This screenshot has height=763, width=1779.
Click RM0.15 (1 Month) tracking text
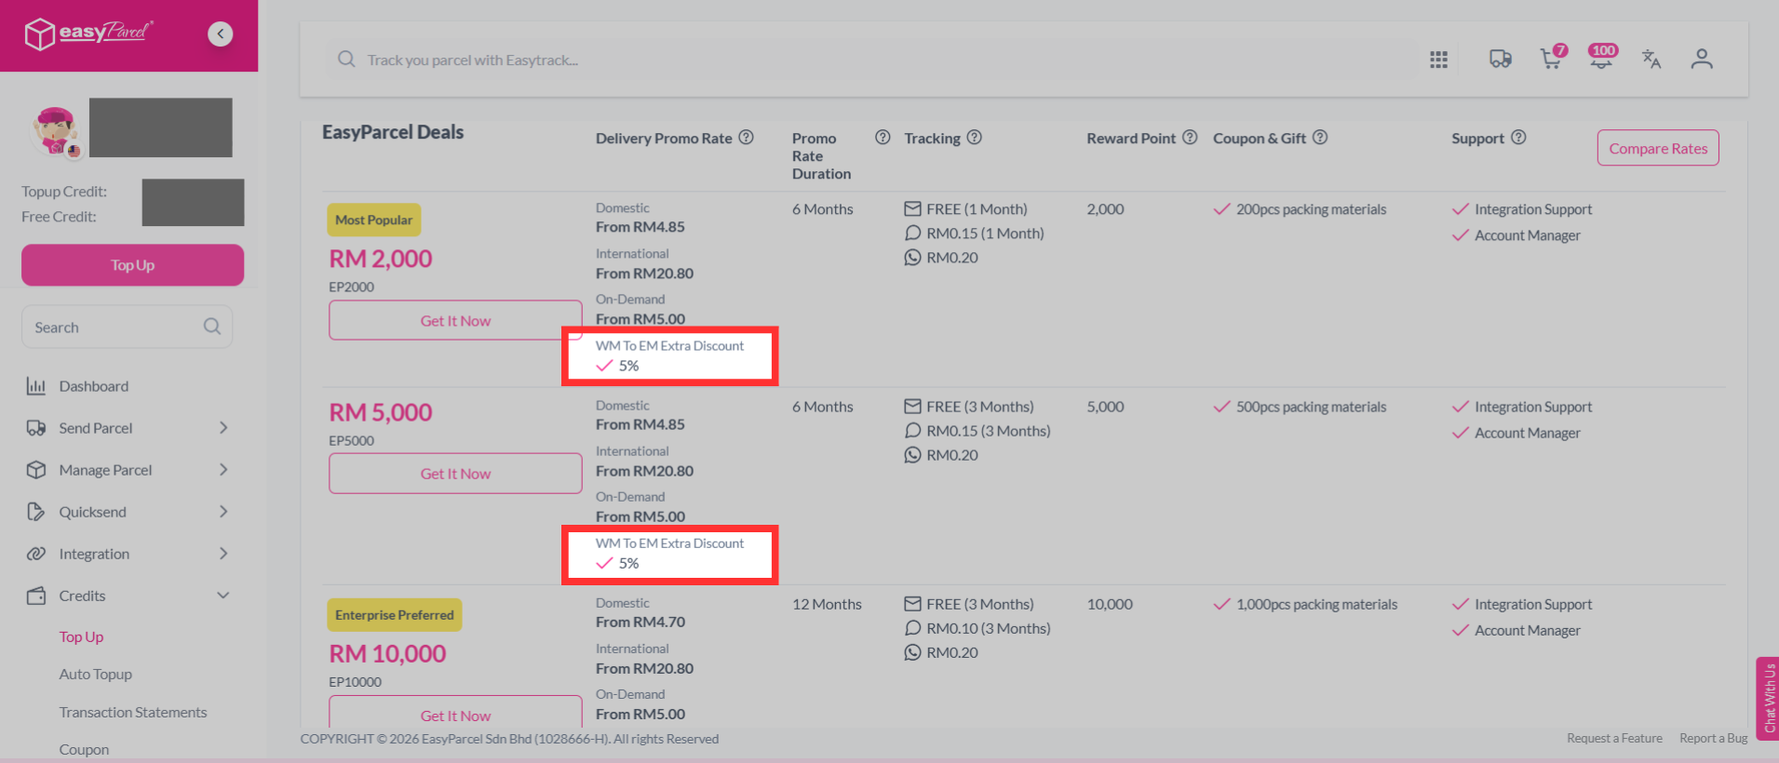tap(985, 234)
